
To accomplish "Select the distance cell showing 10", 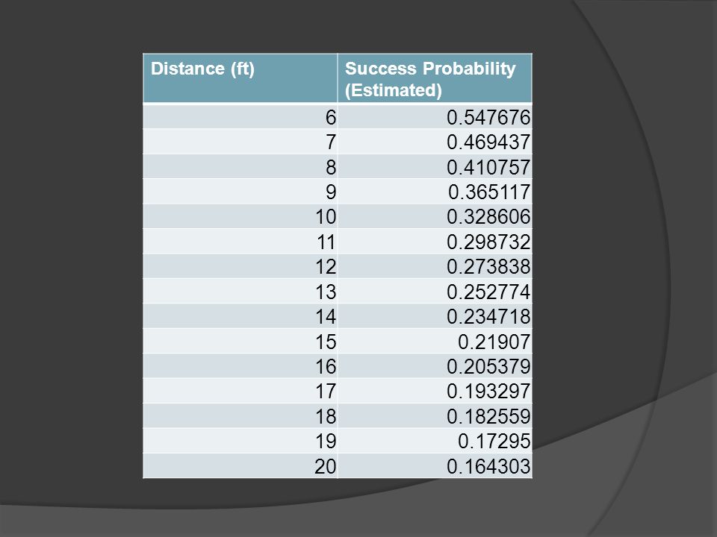I will [x=240, y=216].
